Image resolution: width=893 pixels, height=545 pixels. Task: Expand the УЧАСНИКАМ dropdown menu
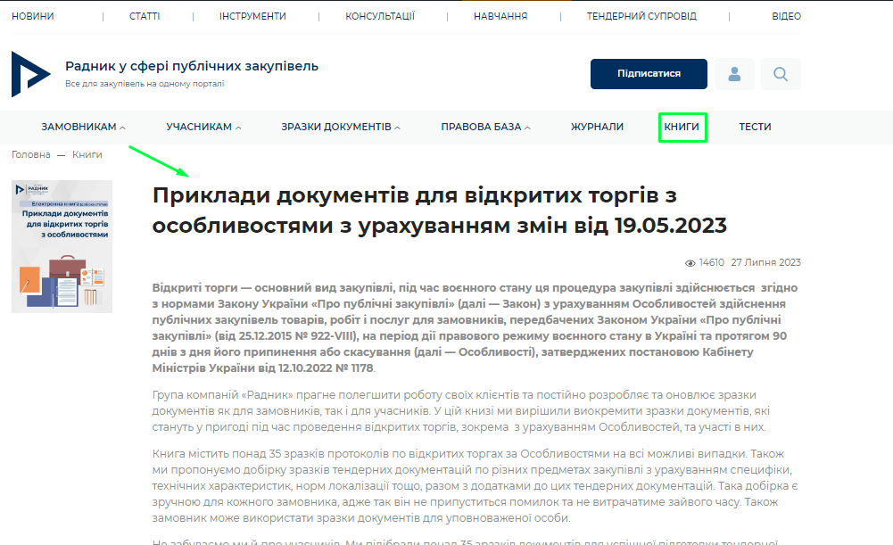coord(203,127)
